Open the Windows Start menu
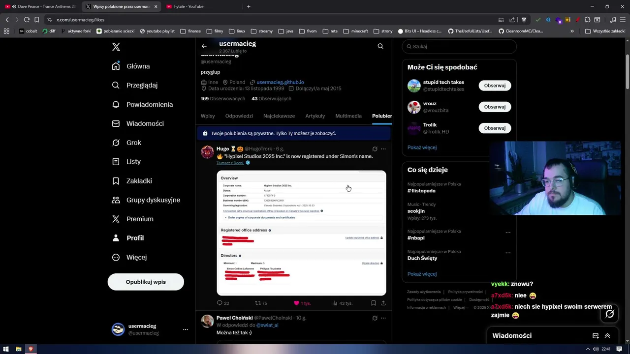The image size is (630, 354). coord(6,349)
